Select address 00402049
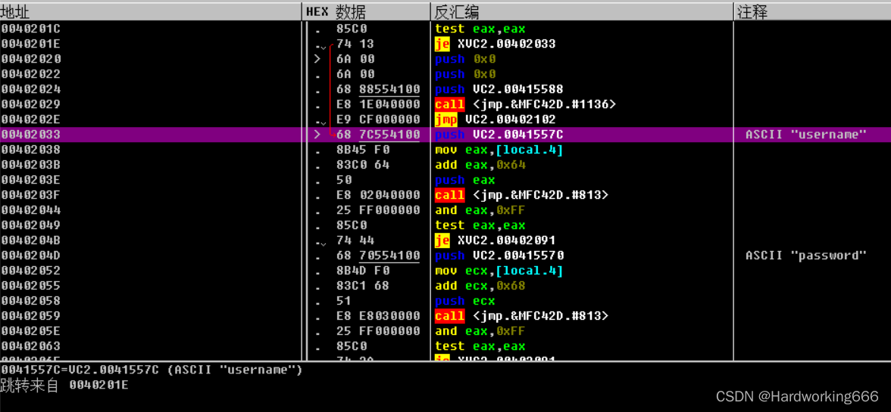 (x=30, y=225)
